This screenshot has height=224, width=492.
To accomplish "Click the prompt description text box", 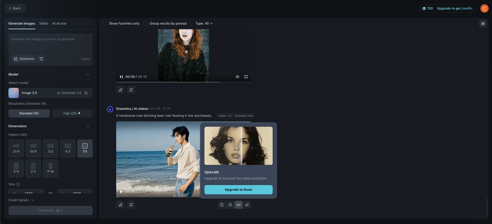I will [51, 45].
